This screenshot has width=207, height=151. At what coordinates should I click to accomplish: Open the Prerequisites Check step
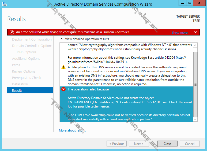pos(27,78)
